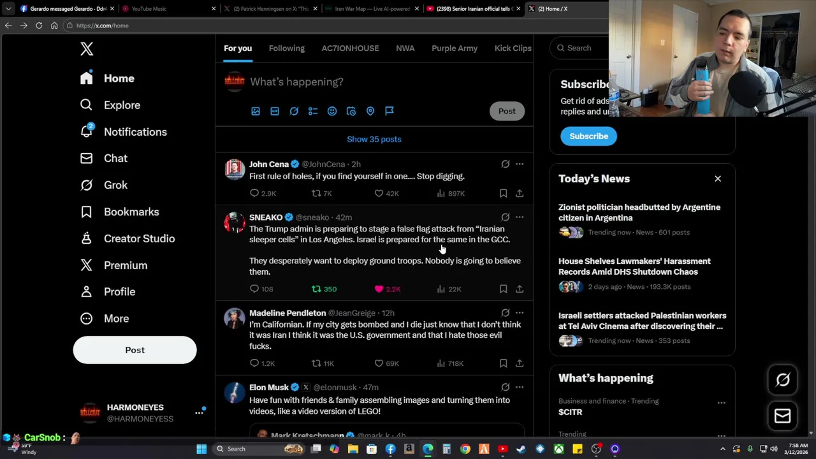Image resolution: width=816 pixels, height=459 pixels.
Task: Switch to the Following tab
Action: point(286,48)
